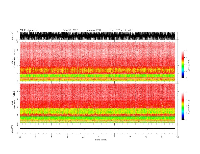Viewport: 200px width, 154px height.
Task: Click the "6" kHz tick of ch.1 spectrogram
Action: [17, 58]
